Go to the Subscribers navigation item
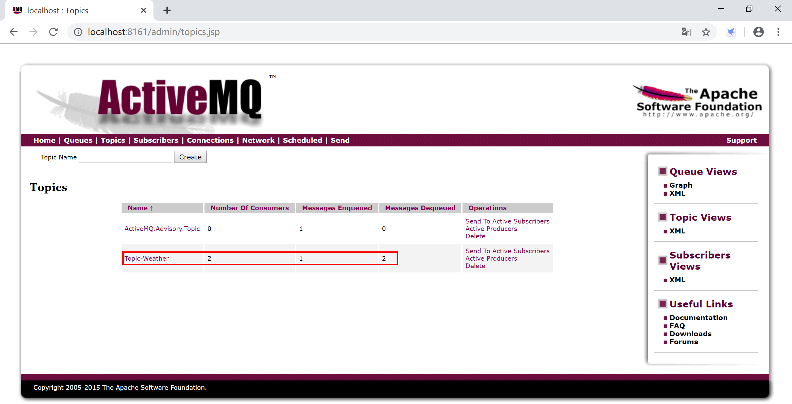The width and height of the screenshot is (792, 404). pyautogui.click(x=156, y=140)
